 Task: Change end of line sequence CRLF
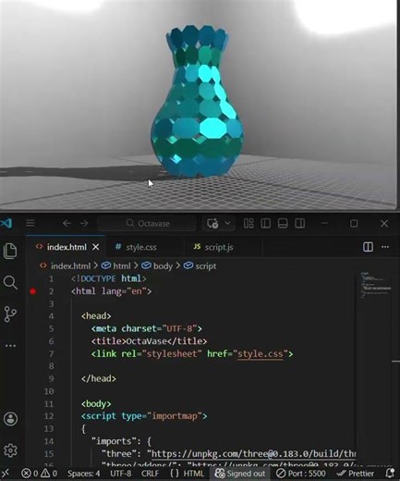pyautogui.click(x=150, y=474)
